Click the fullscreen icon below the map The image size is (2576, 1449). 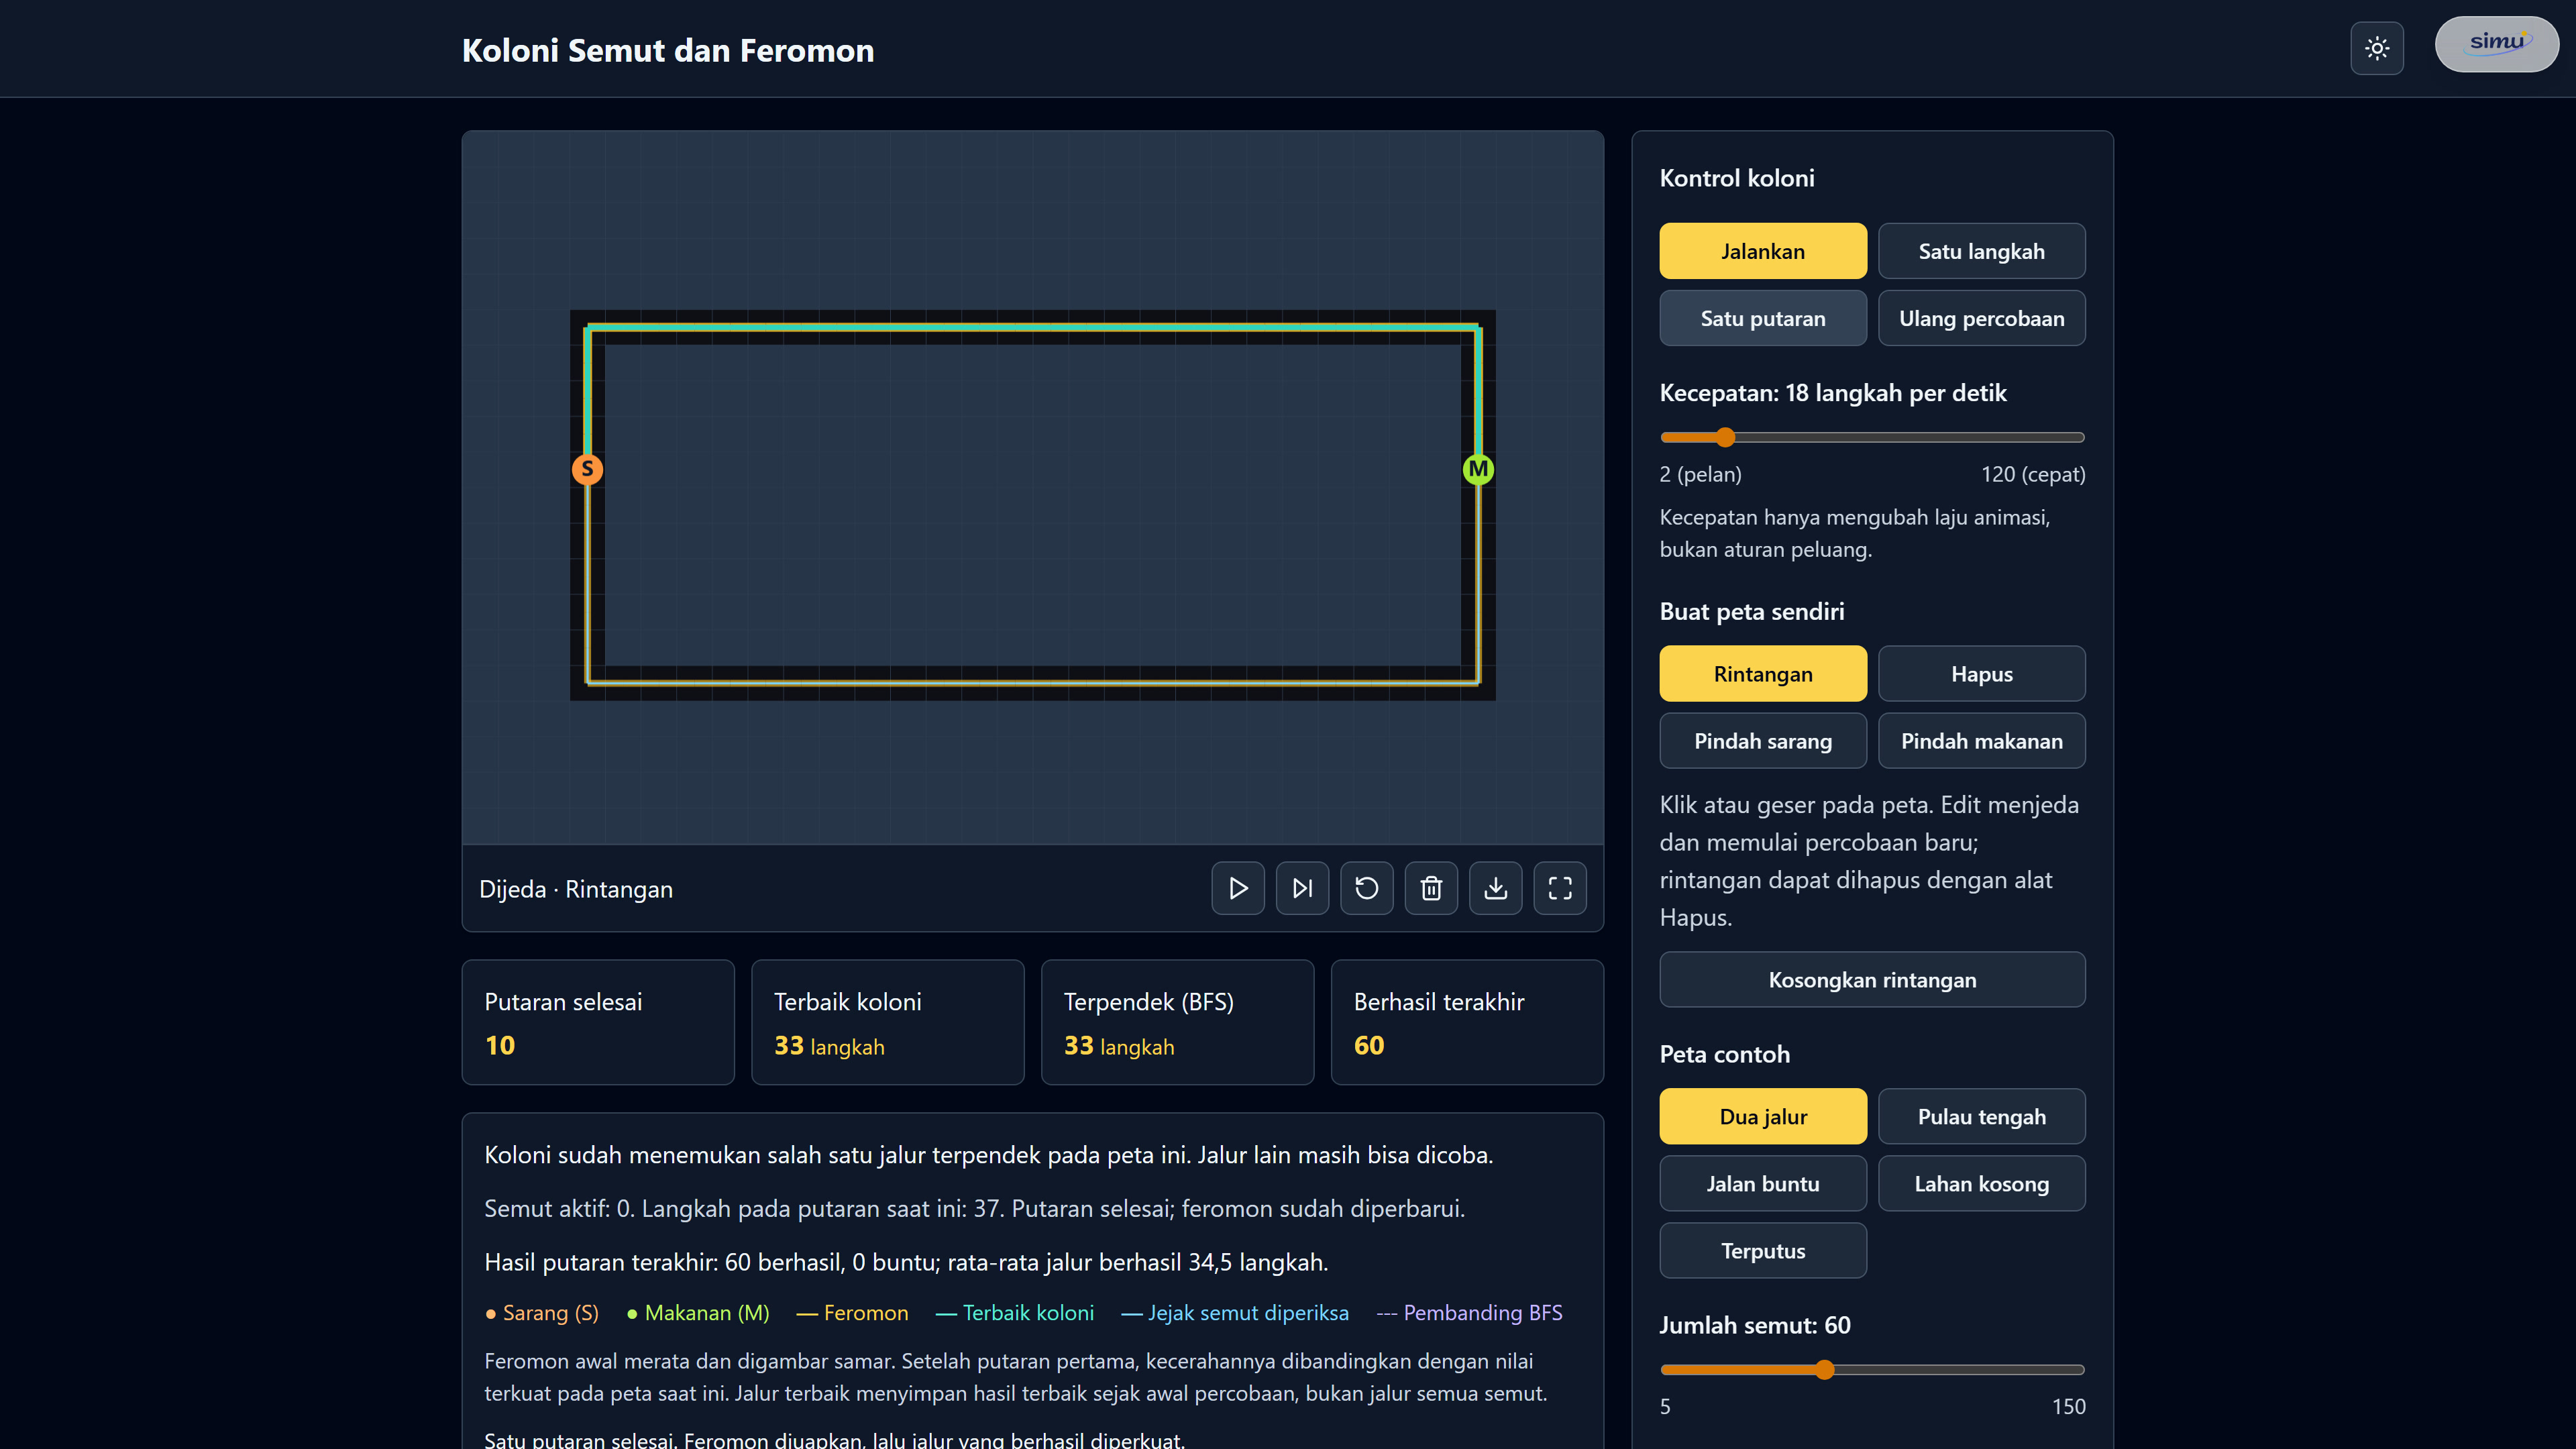[x=1560, y=888]
